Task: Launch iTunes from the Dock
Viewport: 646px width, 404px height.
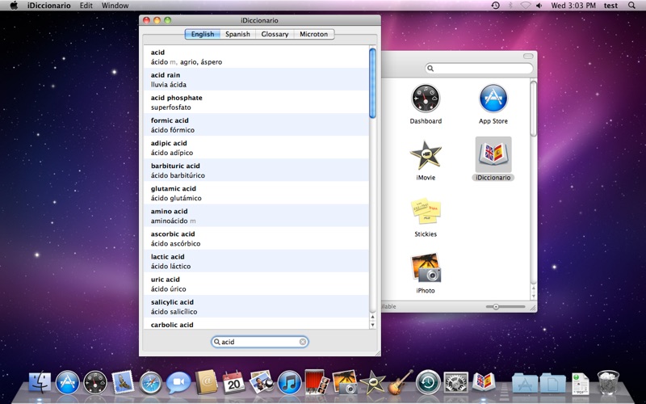Action: point(289,382)
